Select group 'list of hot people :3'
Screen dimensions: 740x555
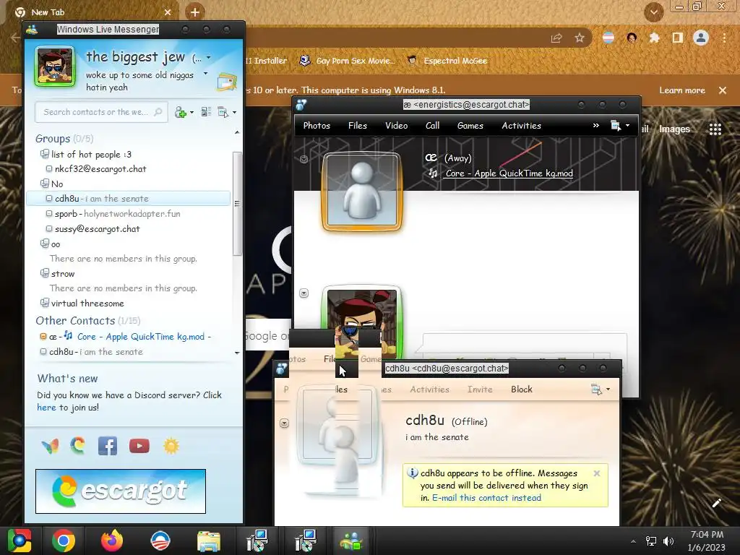(x=91, y=155)
